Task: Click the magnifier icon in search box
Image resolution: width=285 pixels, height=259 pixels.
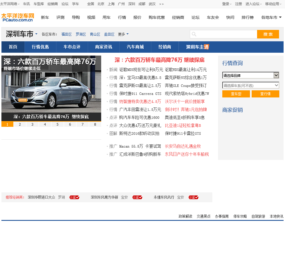Action: 194,34
